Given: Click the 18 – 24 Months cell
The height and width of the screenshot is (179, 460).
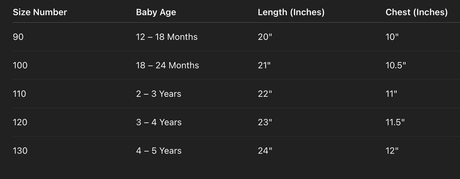Looking at the screenshot, I should [167, 65].
